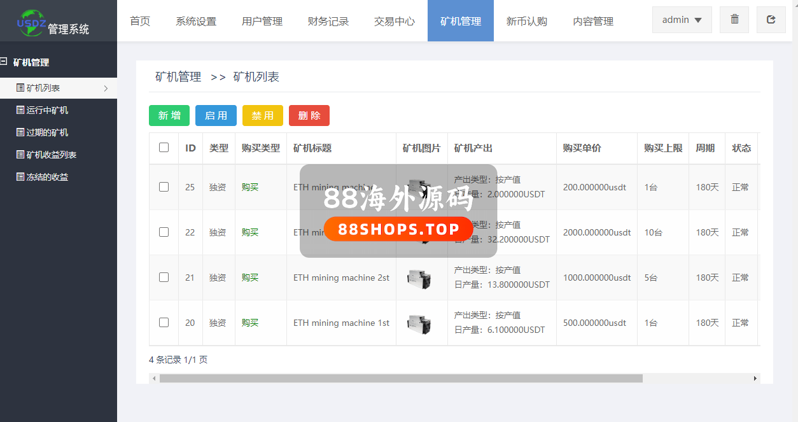Click the trash icon in top bar

coord(734,20)
